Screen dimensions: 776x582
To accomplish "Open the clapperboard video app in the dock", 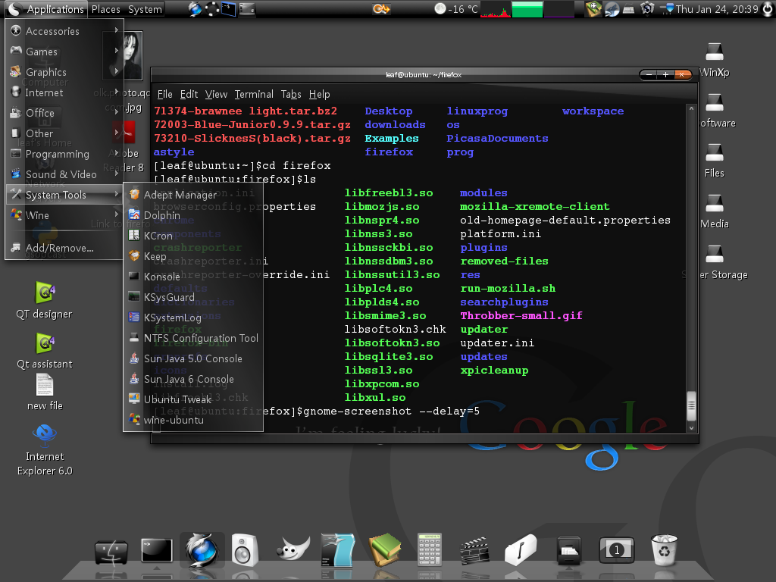I will click(x=474, y=551).
